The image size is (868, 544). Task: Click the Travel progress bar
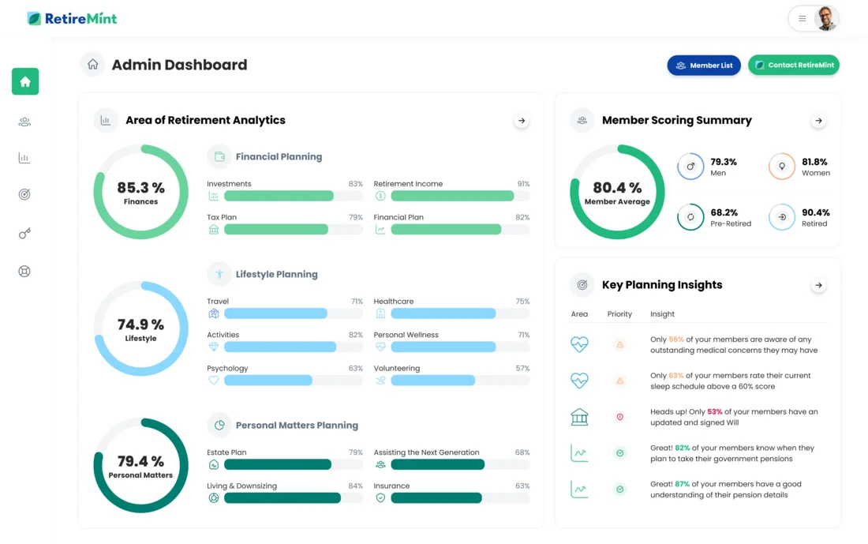click(x=294, y=313)
